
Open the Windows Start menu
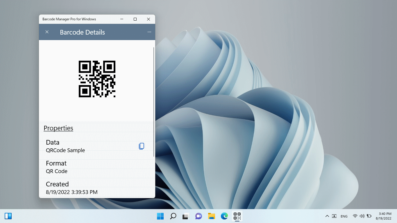click(x=160, y=216)
